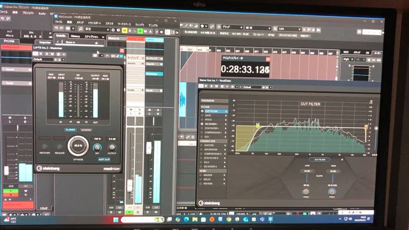Click the undo icon in Cubase project toolbar
This screenshot has width=409, height=230.
pos(3,19)
